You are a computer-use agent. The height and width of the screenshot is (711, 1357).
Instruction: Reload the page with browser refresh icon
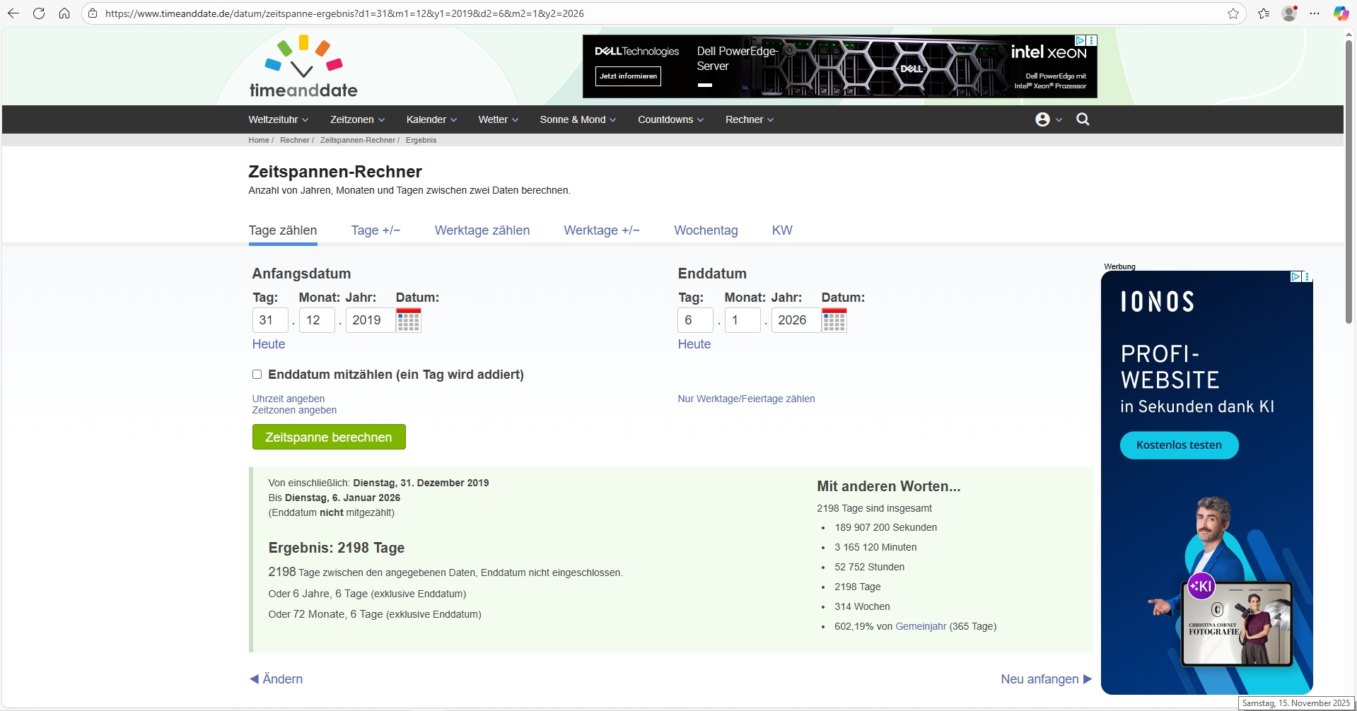[x=39, y=13]
